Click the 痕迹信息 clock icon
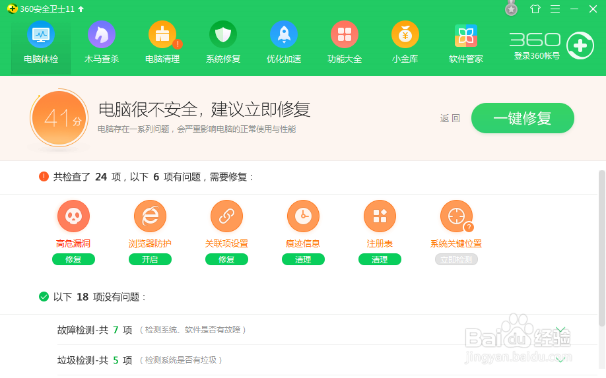 (303, 216)
